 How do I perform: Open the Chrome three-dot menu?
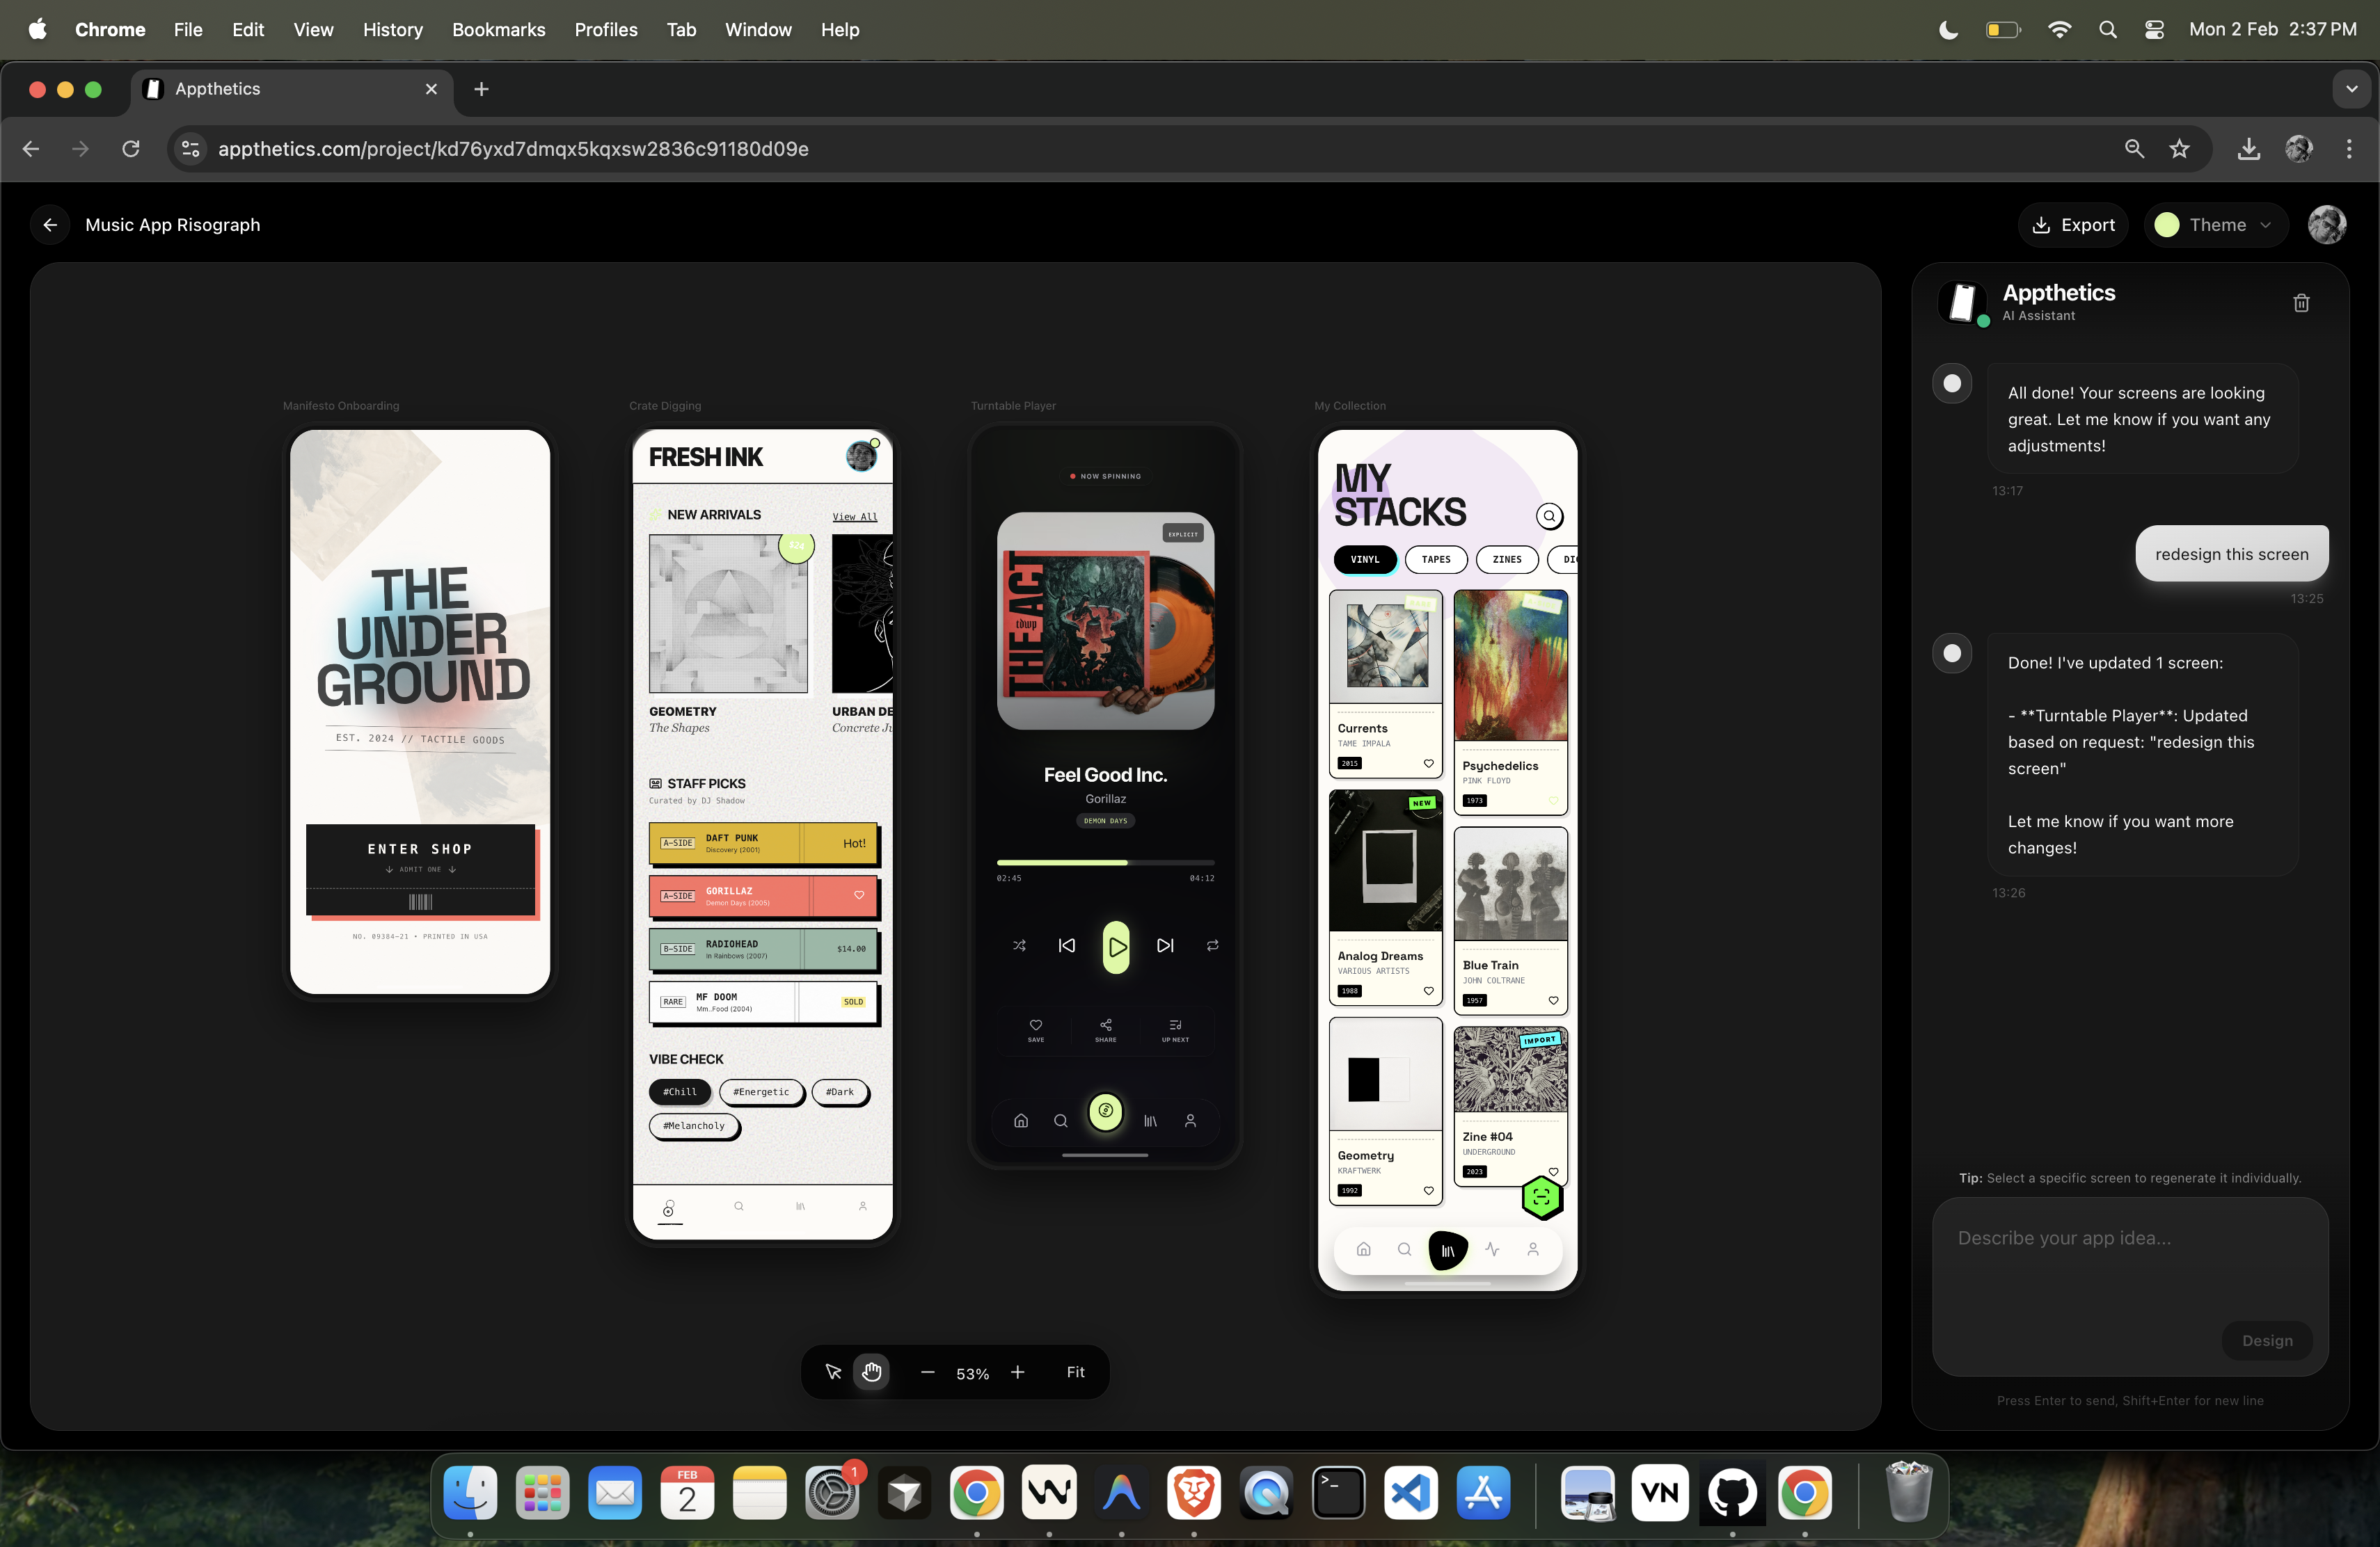pyautogui.click(x=2349, y=149)
